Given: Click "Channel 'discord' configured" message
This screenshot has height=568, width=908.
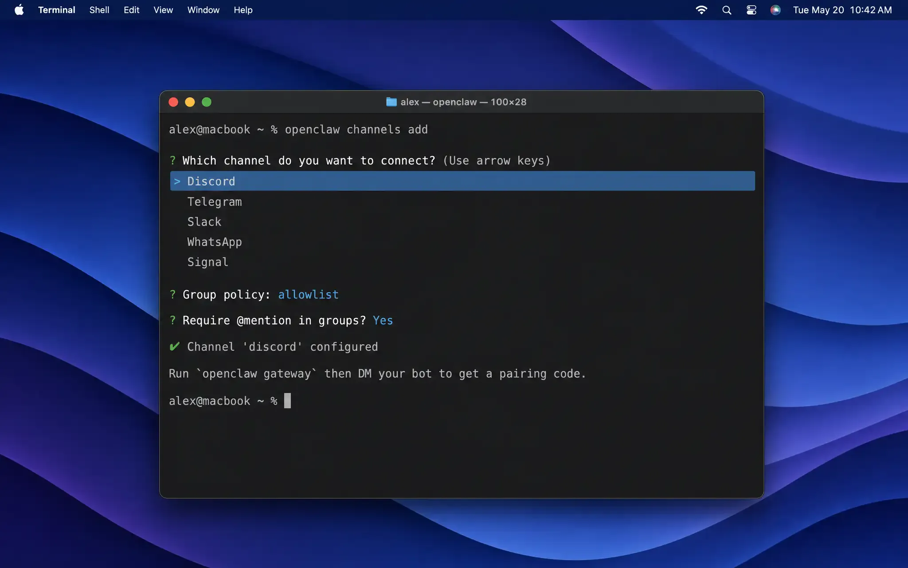Looking at the screenshot, I should [282, 347].
